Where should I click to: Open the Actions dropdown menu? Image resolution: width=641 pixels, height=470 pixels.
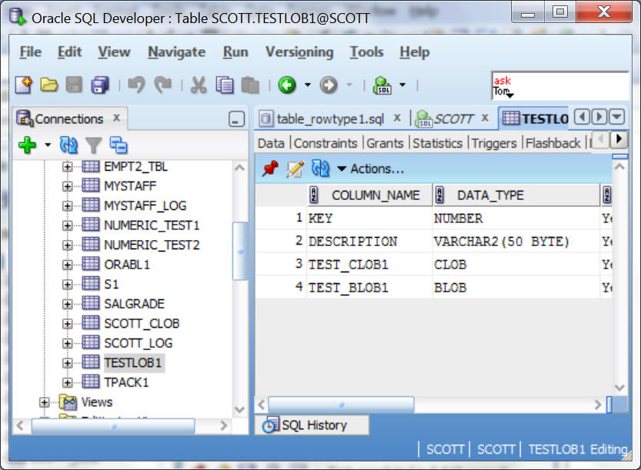371,168
